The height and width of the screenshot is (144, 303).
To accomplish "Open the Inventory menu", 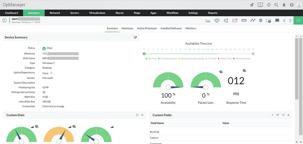I will click(34, 13).
